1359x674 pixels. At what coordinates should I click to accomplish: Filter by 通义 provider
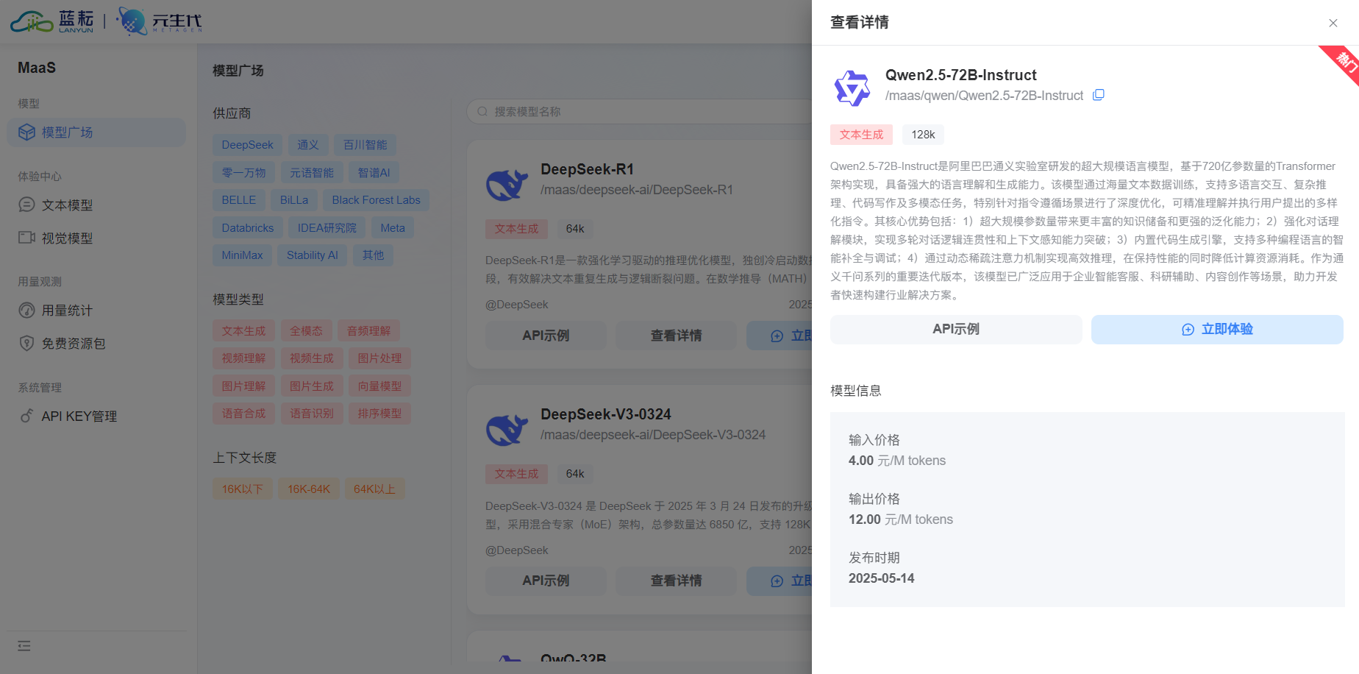coord(308,145)
